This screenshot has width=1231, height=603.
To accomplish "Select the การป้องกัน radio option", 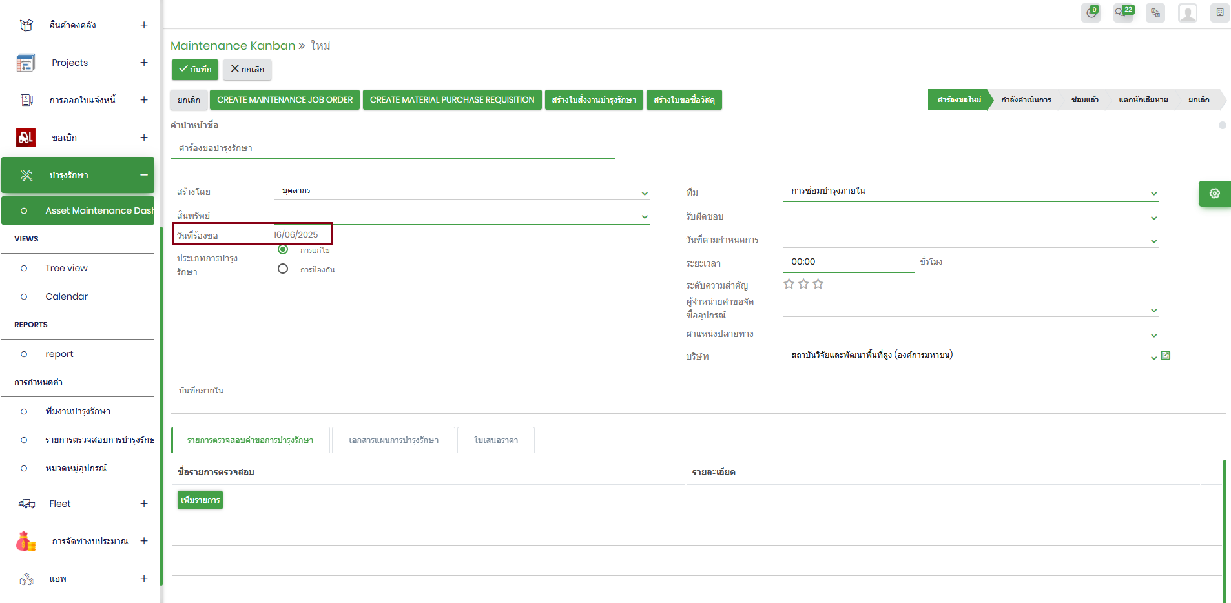I will (283, 269).
